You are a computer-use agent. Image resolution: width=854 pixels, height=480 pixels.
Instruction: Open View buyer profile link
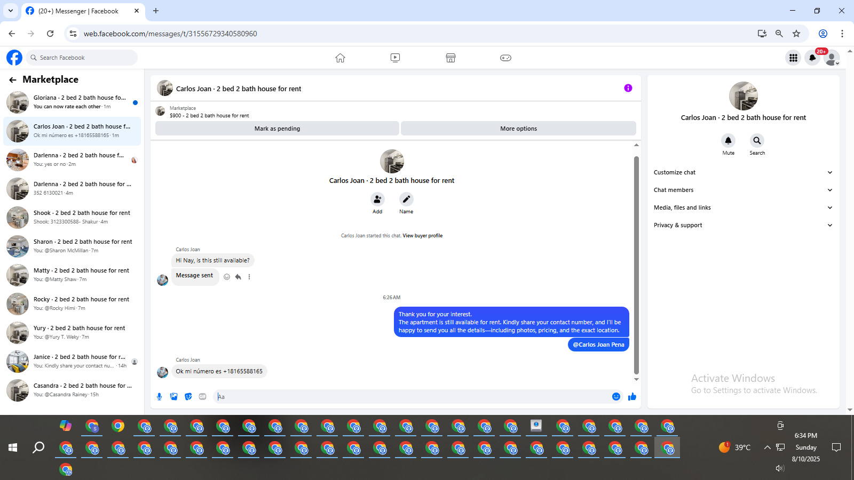tap(422, 236)
